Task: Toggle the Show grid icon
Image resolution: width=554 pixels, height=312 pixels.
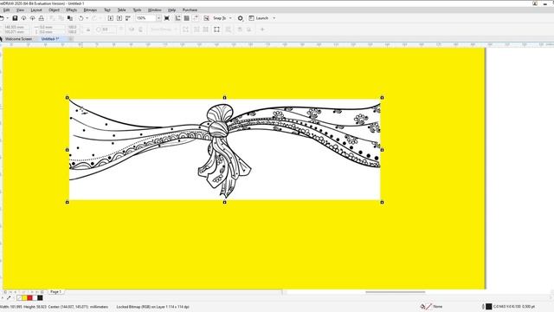Action: (187, 18)
